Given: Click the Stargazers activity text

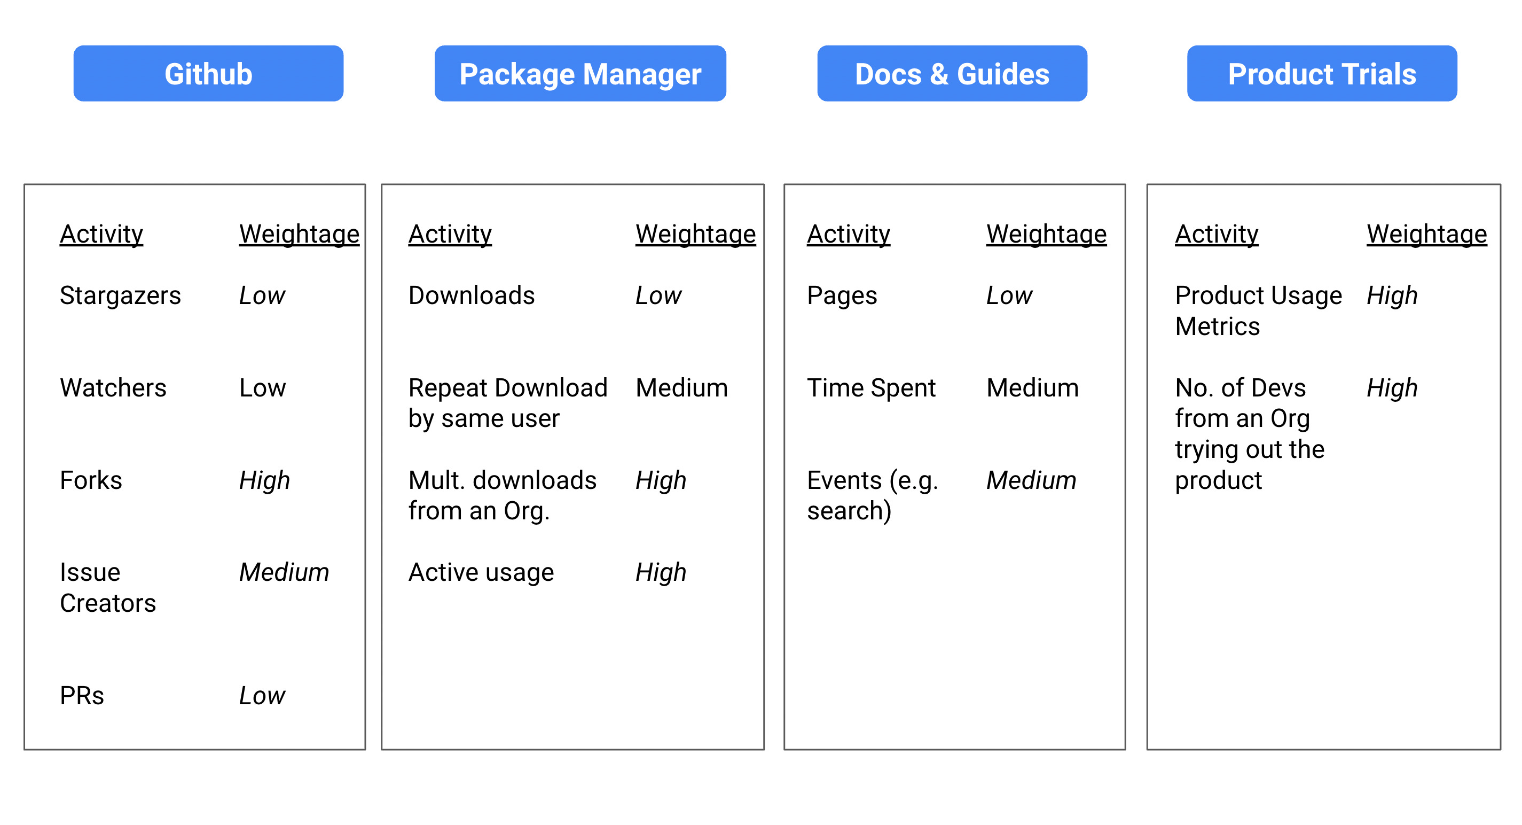Looking at the screenshot, I should pyautogui.click(x=120, y=295).
